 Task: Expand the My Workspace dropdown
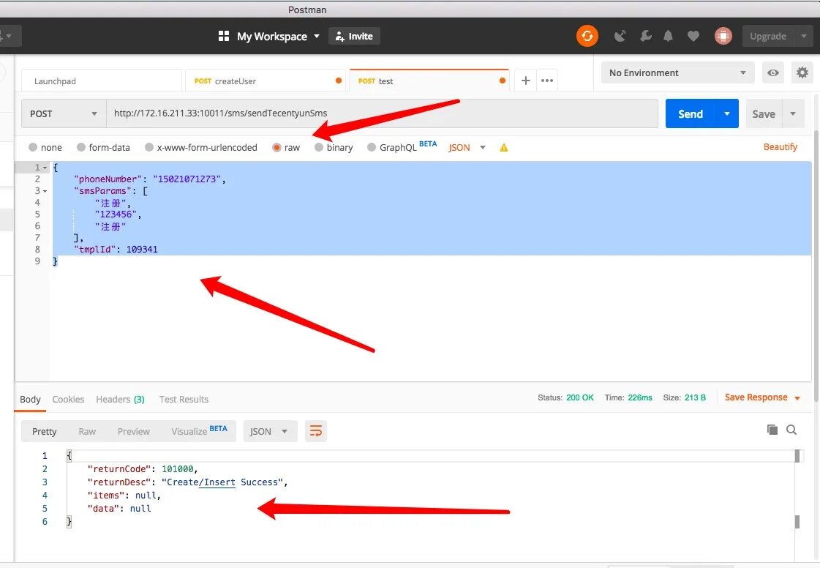pos(317,36)
